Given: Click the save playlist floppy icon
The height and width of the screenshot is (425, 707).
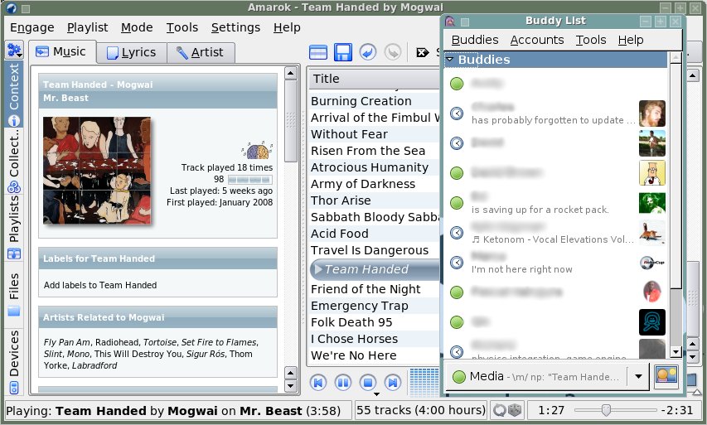Looking at the screenshot, I should click(x=343, y=52).
